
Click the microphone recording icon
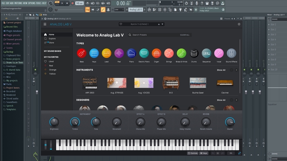[196, 3]
